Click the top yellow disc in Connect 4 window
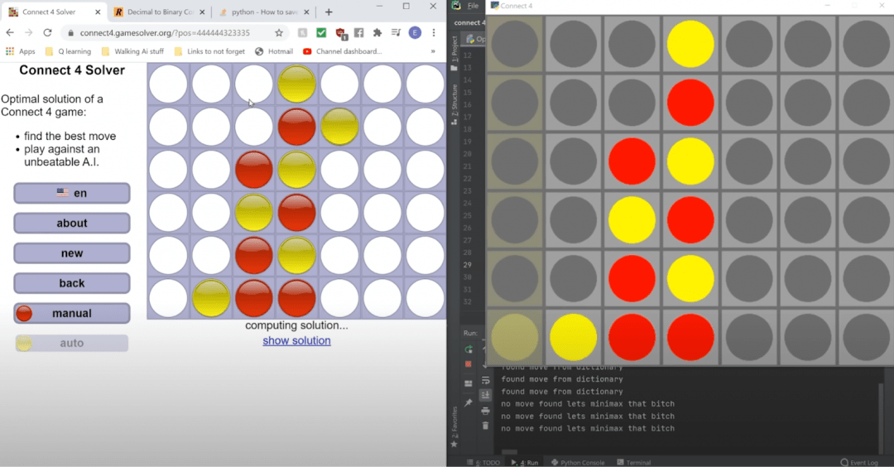 [690, 43]
